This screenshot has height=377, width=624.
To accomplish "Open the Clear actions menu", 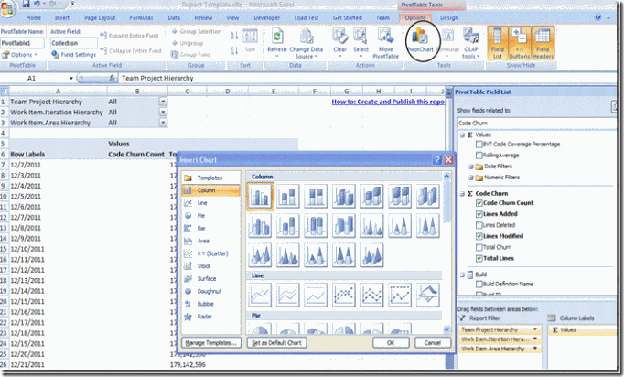I will [339, 42].
